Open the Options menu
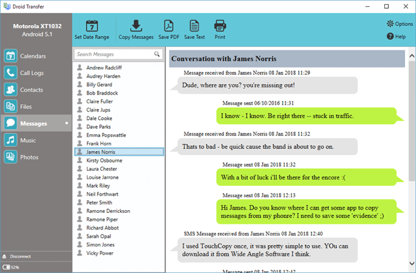The width and height of the screenshot is (416, 273). 399,24
